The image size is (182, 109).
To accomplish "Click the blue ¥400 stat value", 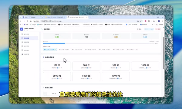I will click(x=145, y=37).
